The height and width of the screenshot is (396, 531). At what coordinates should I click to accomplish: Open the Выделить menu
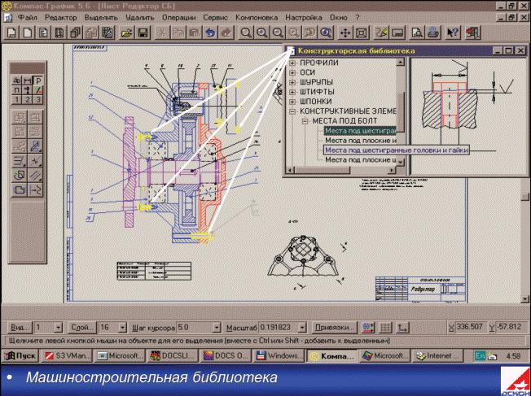[x=101, y=18]
